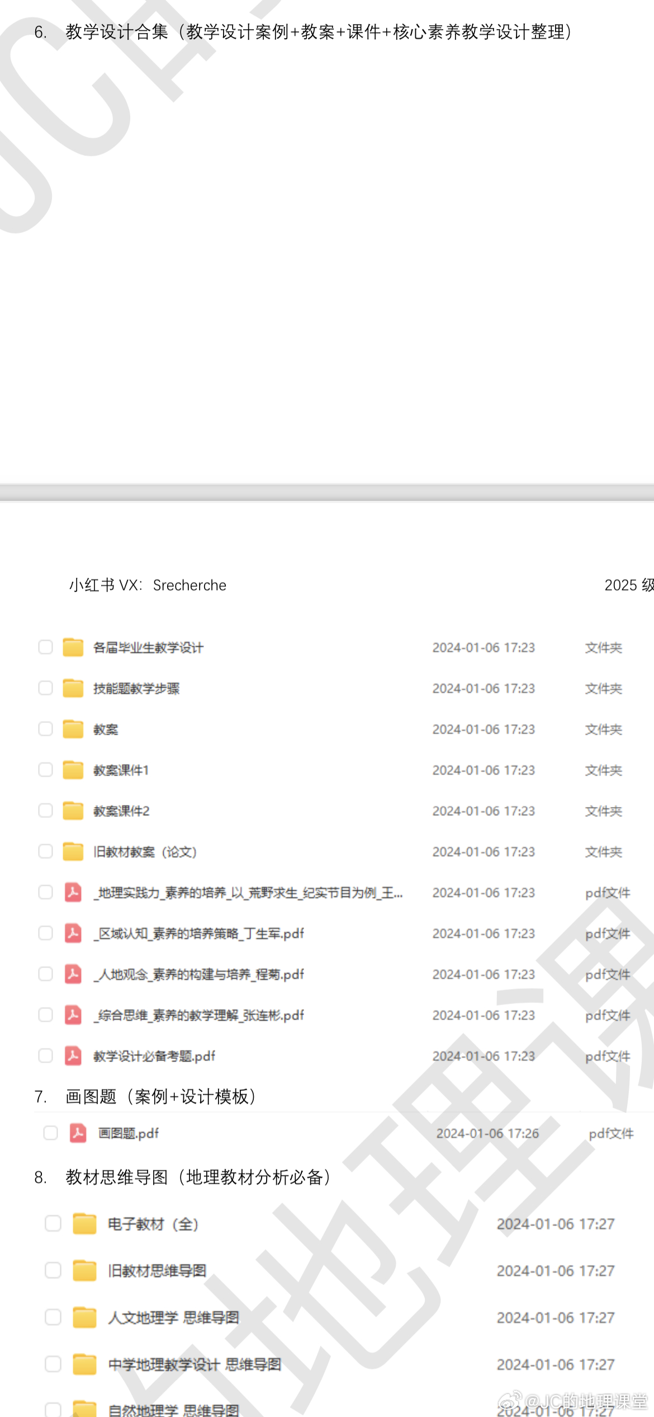Viewport: 654px width, 1417px height.
Task: Open the 自然地理学 思维导图 folder
Action: pos(173,1409)
